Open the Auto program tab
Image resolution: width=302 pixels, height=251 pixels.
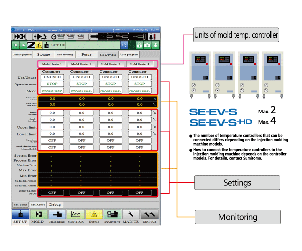pyautogui.click(x=129, y=55)
